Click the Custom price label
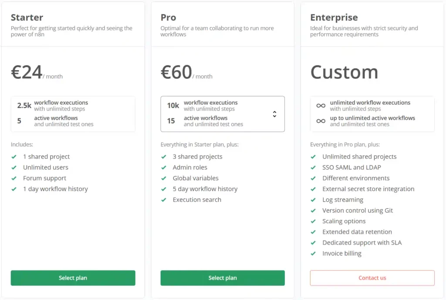 [344, 72]
